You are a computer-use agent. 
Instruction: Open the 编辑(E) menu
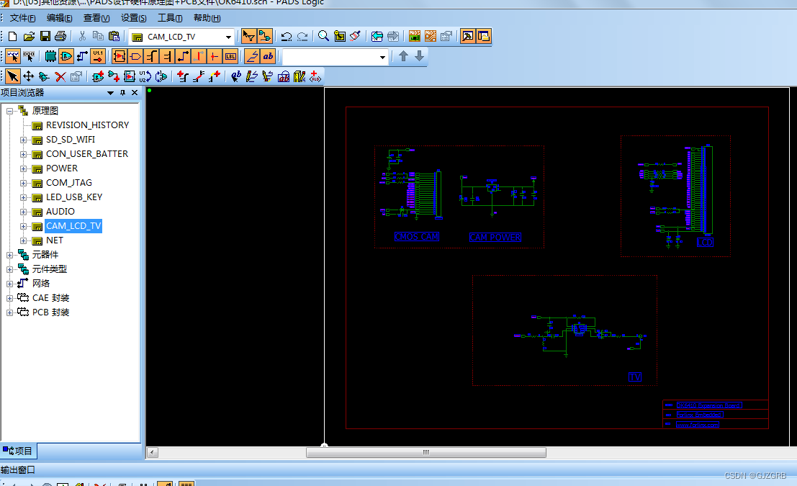pyautogui.click(x=59, y=18)
